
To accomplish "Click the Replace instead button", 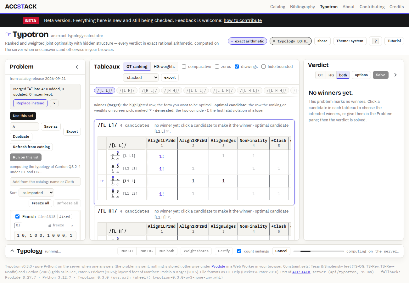I will (x=31, y=103).
